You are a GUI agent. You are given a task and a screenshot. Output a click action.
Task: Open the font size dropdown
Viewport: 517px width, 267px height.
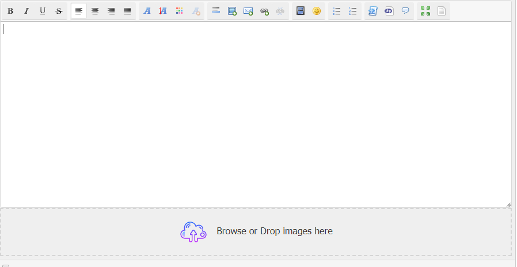(163, 11)
